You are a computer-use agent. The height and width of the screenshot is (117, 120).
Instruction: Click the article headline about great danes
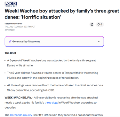pos(62,14)
